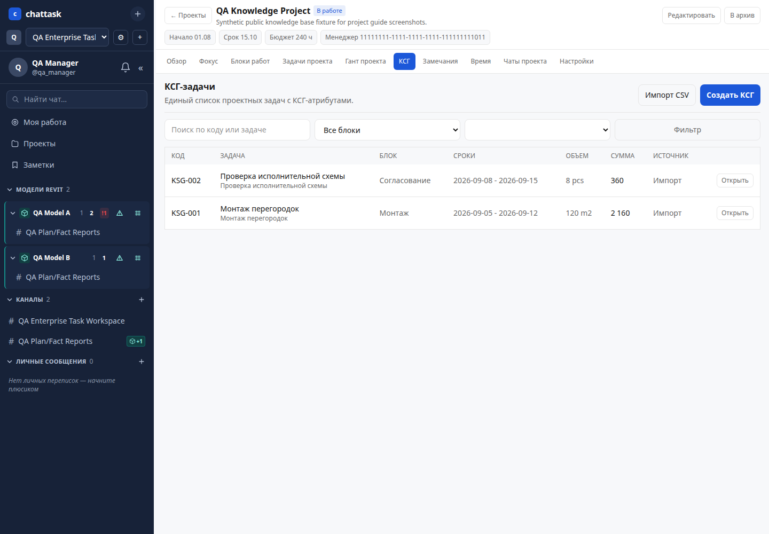Switch to Время tab
This screenshot has width=769, height=534.
coord(481,61)
